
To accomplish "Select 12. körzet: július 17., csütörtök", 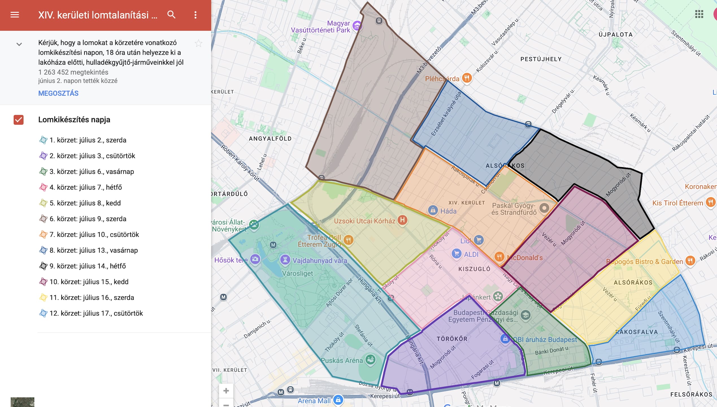I will click(96, 313).
